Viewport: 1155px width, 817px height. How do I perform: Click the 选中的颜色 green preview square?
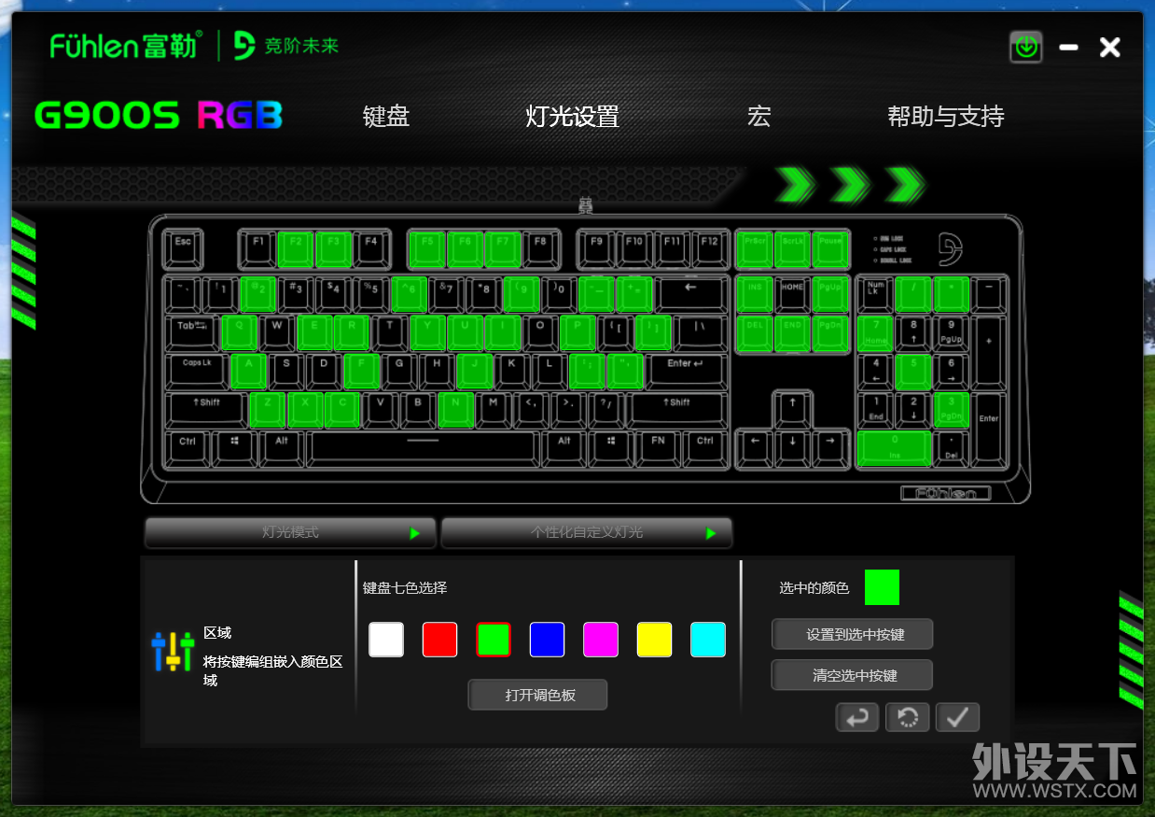[882, 587]
